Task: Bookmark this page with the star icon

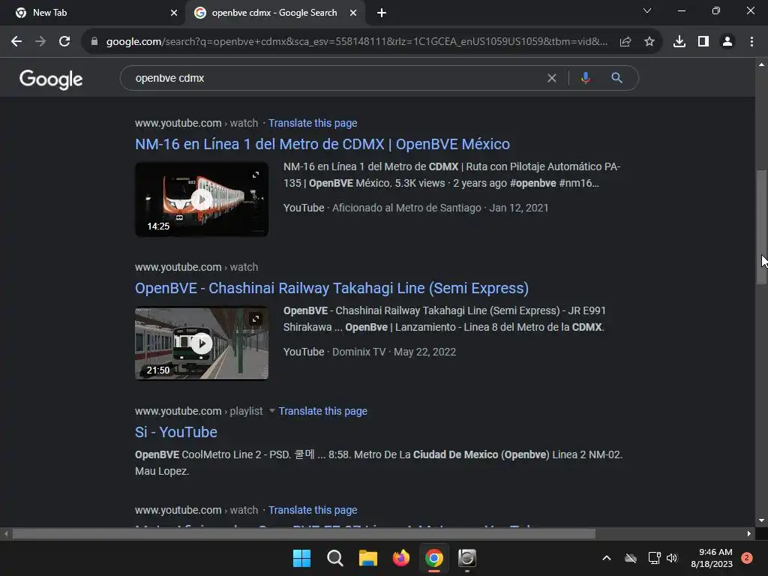Action: pyautogui.click(x=649, y=42)
